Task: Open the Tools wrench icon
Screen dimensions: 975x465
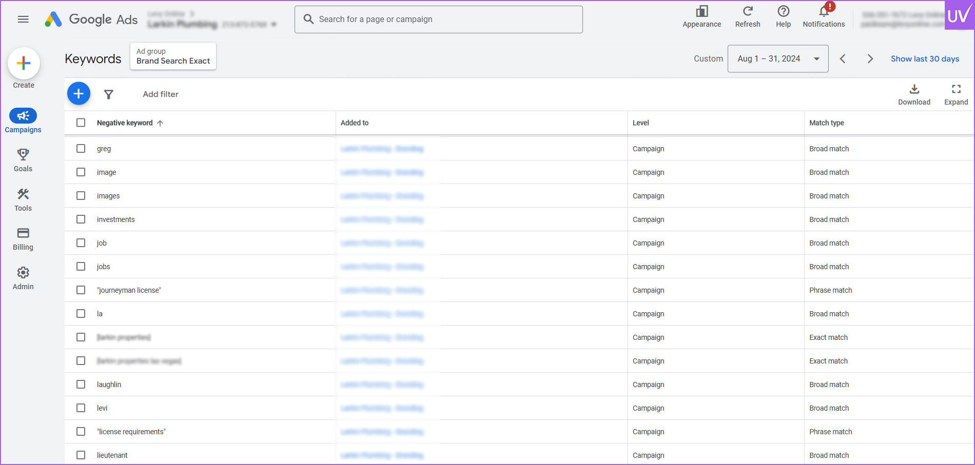Action: (x=23, y=194)
